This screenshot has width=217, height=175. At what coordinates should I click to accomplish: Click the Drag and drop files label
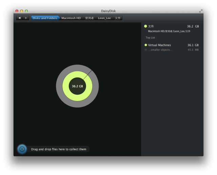pyautogui.click(x=59, y=149)
